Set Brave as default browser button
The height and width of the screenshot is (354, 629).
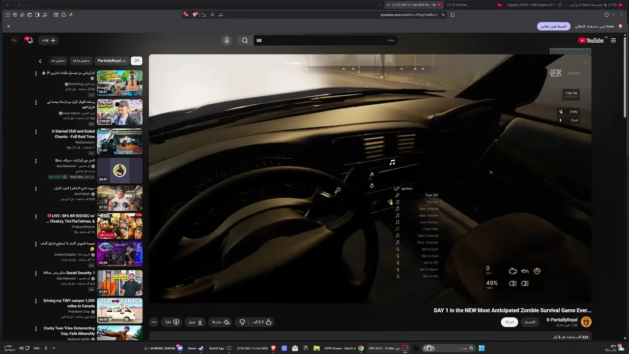[554, 26]
